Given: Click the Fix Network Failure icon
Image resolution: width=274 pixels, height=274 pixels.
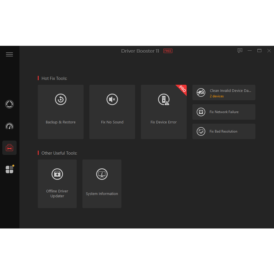Looking at the screenshot, I should 201,112.
